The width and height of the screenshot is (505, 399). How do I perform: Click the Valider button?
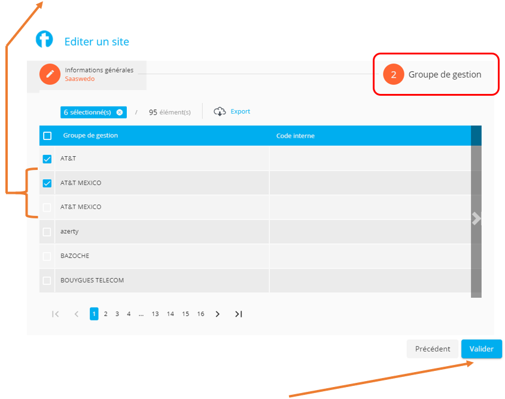tap(482, 349)
